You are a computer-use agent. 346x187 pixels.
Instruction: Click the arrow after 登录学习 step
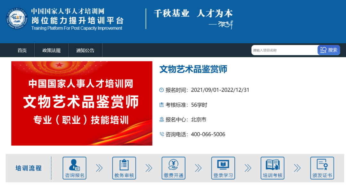(x=248, y=168)
